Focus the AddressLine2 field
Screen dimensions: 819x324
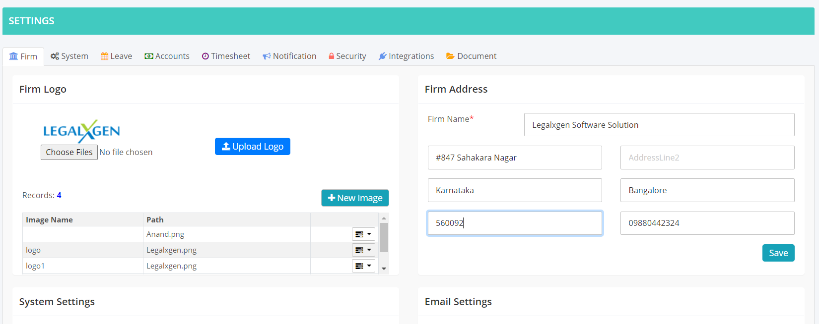[707, 158]
